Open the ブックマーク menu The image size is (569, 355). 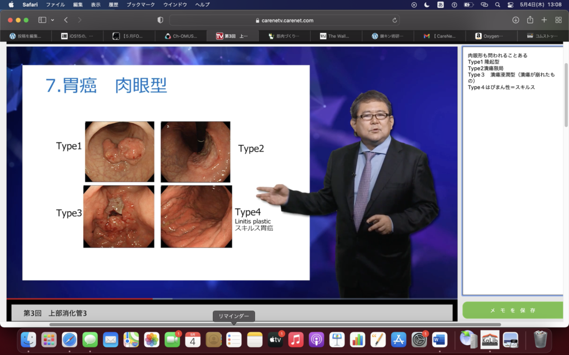139,4
